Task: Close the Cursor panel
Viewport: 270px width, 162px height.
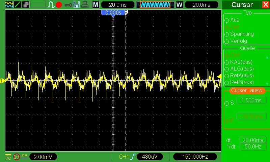Action: click(265, 5)
